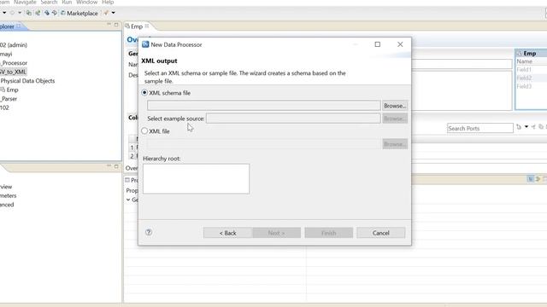Screen dimensions: 547x307
Task: Click the XML file path field
Action: [x=264, y=144]
